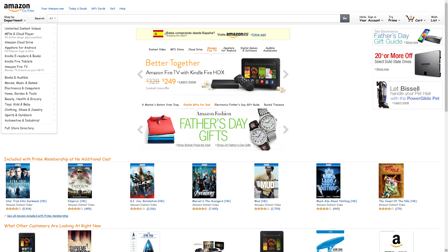The image size is (448, 252).
Task: Expand the Try Prime dropdown menu
Action: (x=394, y=19)
